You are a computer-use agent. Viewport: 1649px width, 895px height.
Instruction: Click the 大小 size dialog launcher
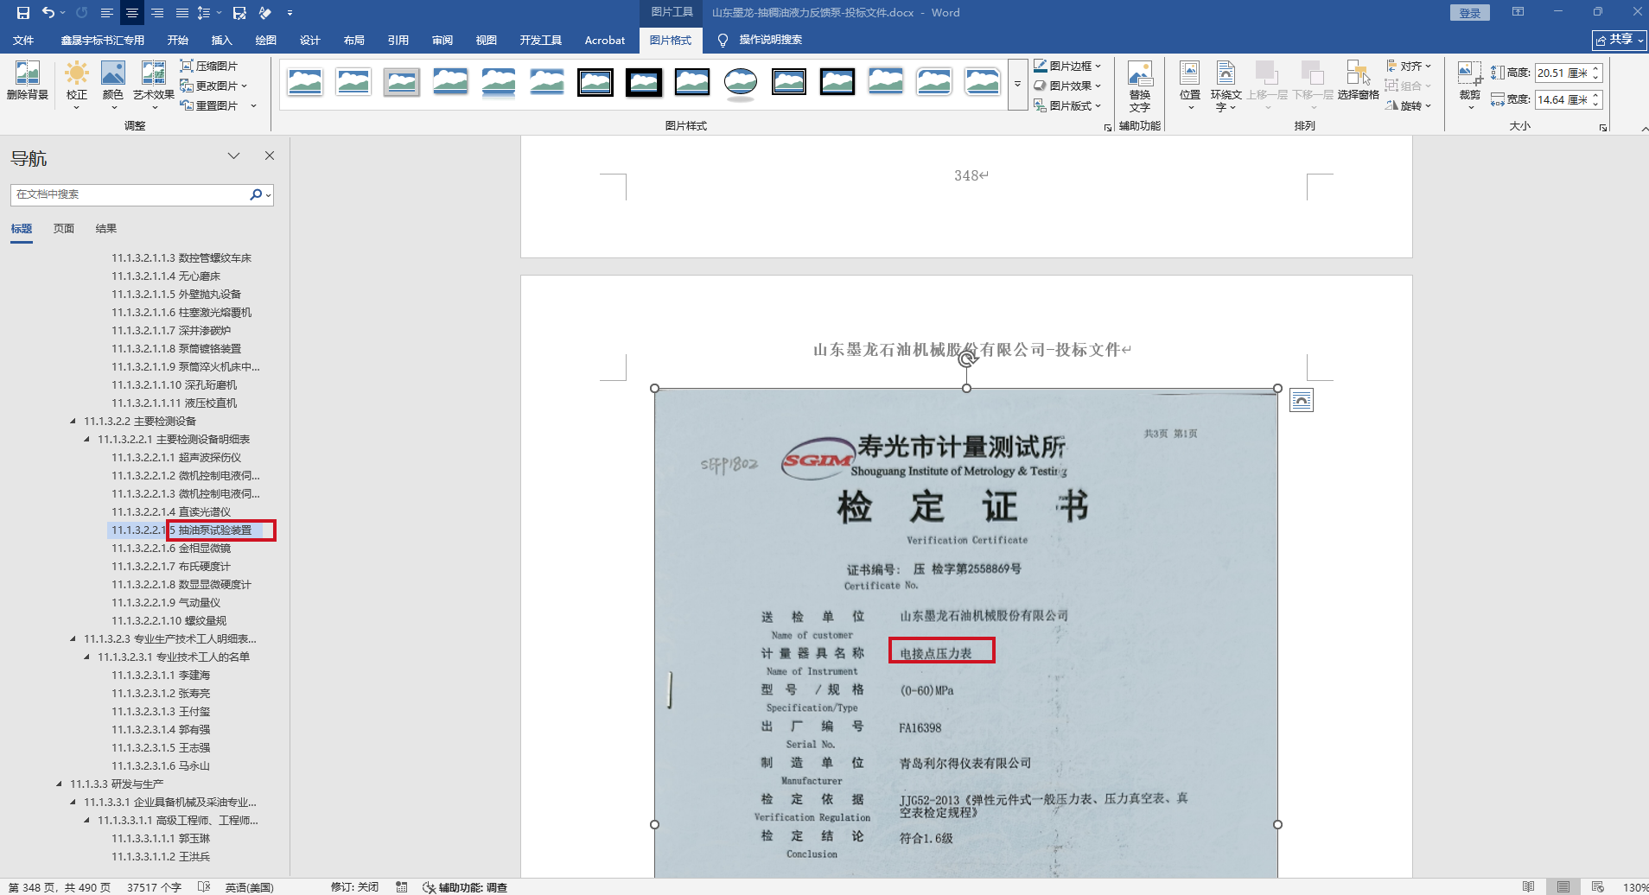(x=1603, y=127)
